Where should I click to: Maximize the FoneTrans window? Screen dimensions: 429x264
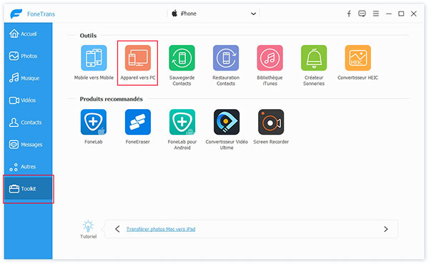click(401, 14)
